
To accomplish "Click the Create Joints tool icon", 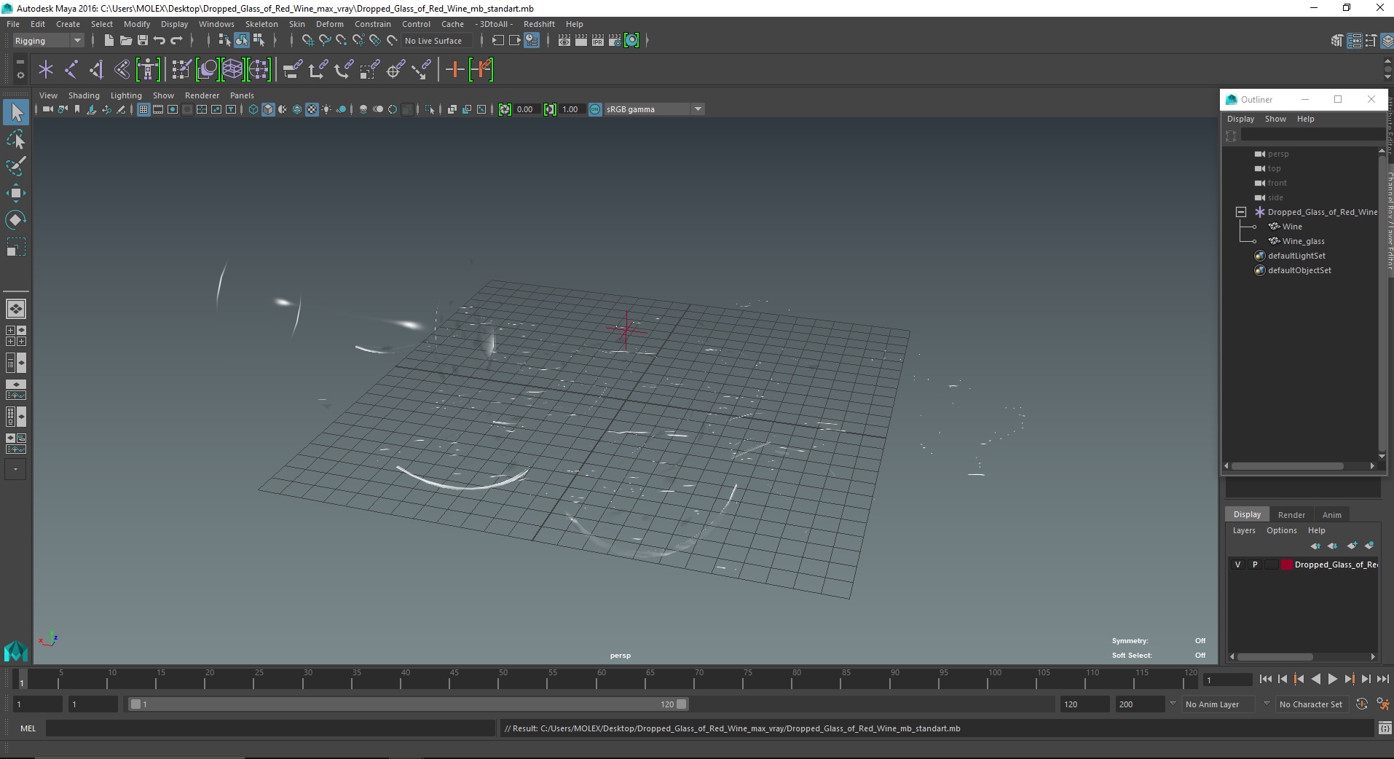I will click(x=71, y=70).
